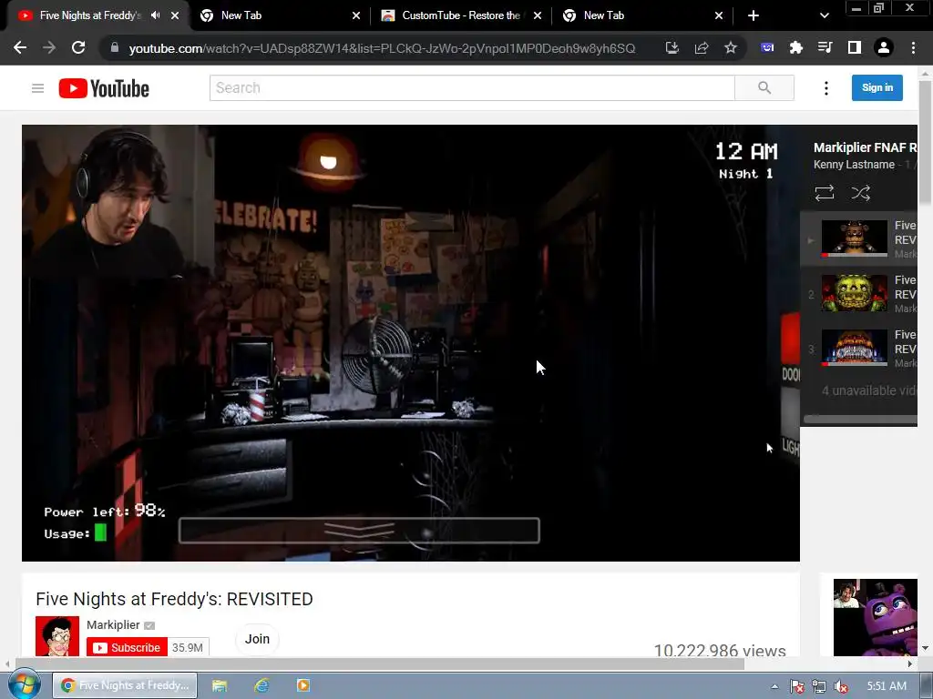Open YouTube hamburger guide menu
Image resolution: width=933 pixels, height=699 pixels.
[37, 88]
